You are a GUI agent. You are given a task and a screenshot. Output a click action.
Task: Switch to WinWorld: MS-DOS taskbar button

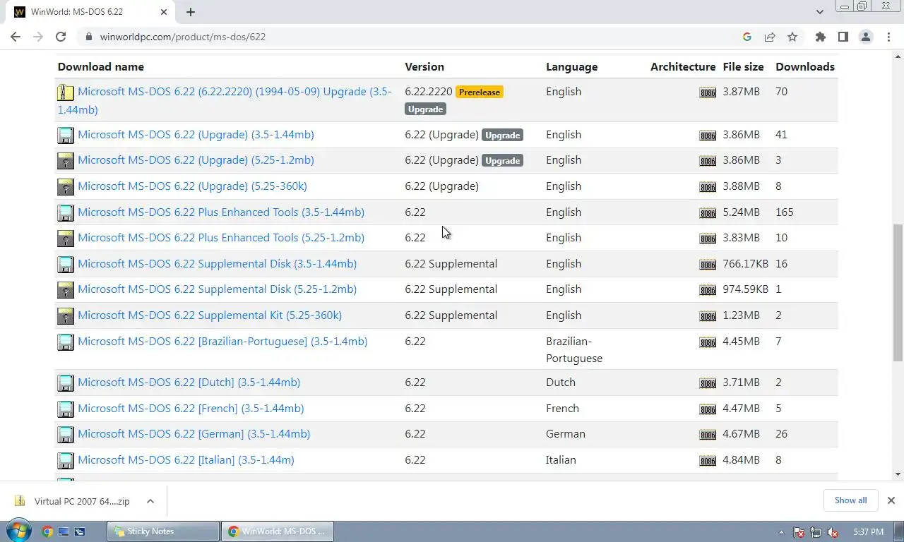(278, 531)
